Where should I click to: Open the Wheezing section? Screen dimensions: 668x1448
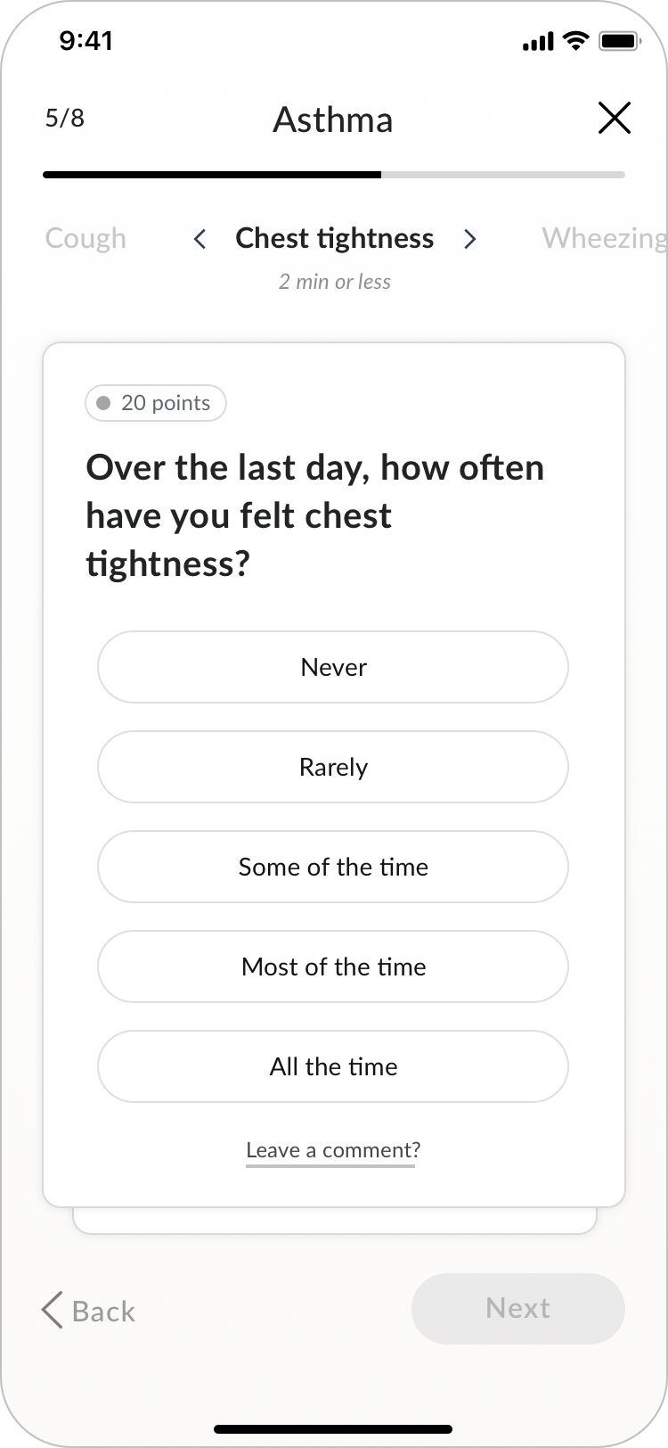[604, 238]
